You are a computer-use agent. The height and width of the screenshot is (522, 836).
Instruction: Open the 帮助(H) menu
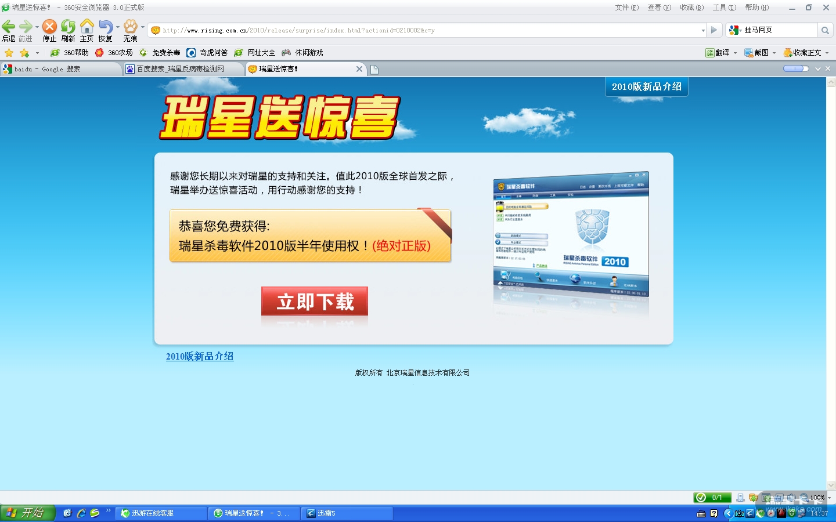pyautogui.click(x=756, y=8)
